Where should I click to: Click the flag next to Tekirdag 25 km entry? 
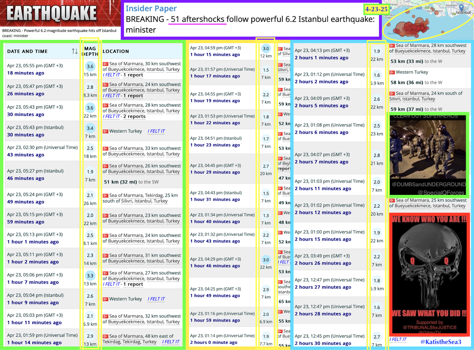click(106, 195)
